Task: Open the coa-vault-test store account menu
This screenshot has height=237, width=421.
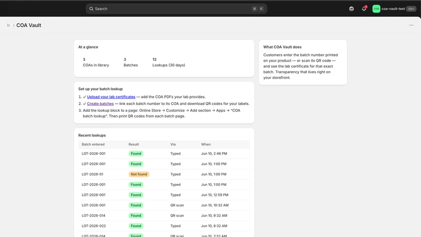Action: pyautogui.click(x=394, y=9)
